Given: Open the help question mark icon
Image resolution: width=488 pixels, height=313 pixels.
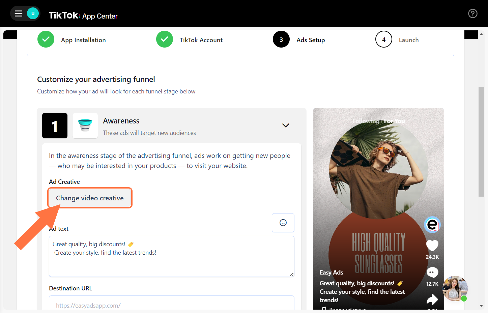Looking at the screenshot, I should [x=472, y=13].
